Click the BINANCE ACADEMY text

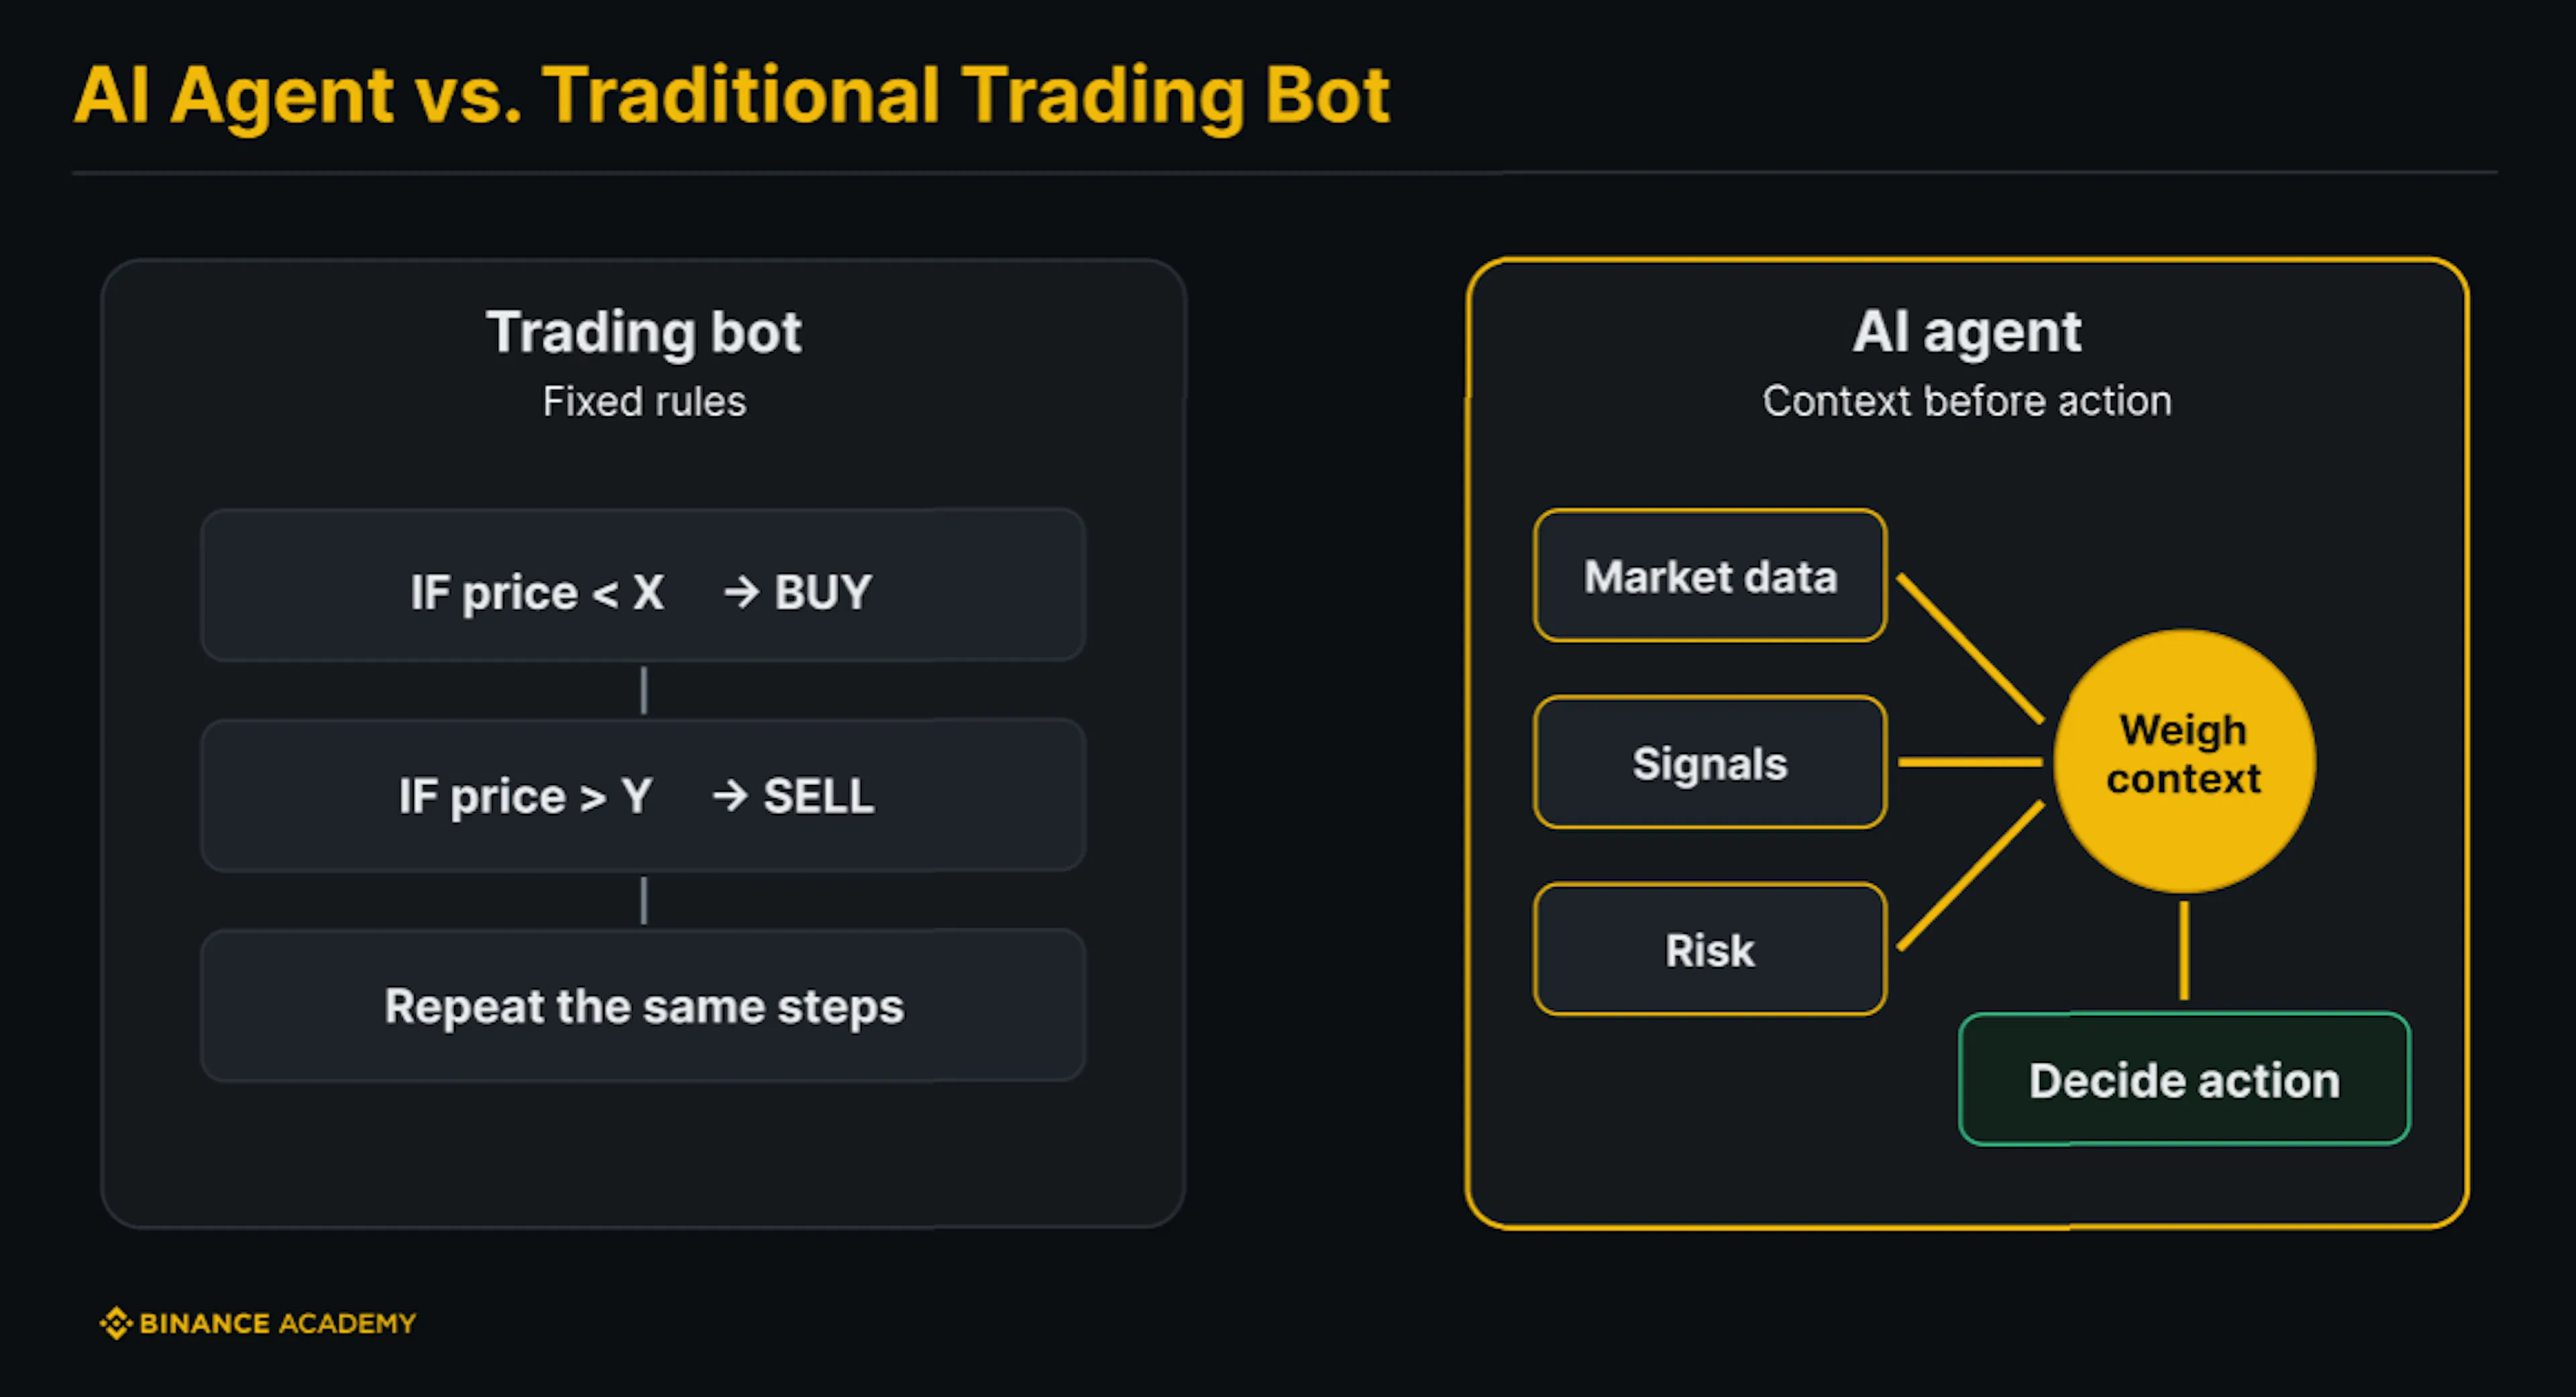pyautogui.click(x=278, y=1323)
